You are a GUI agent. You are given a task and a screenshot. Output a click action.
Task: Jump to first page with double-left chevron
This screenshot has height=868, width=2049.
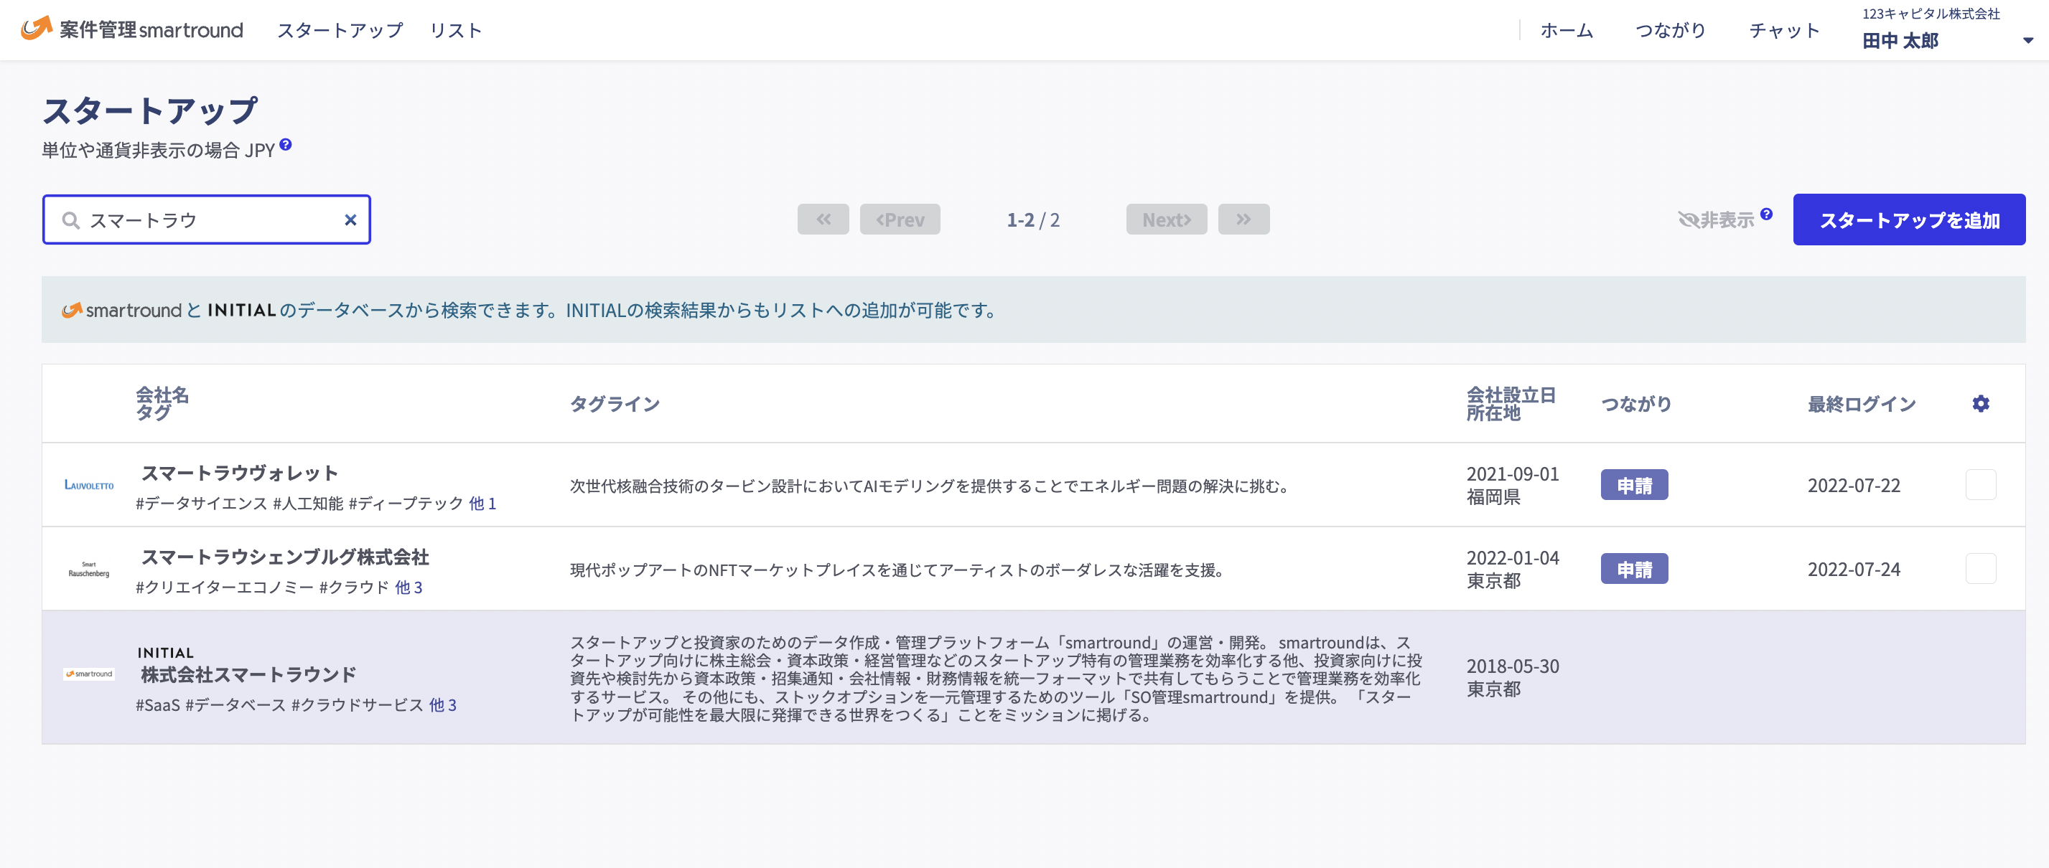pos(823,220)
